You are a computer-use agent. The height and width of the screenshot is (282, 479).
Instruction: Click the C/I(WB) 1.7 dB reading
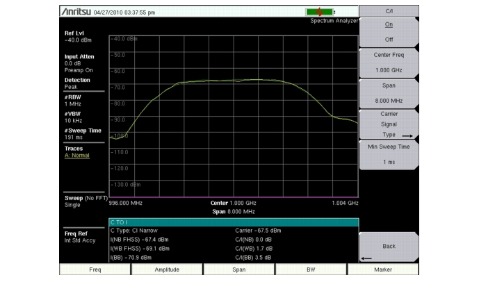(254, 249)
